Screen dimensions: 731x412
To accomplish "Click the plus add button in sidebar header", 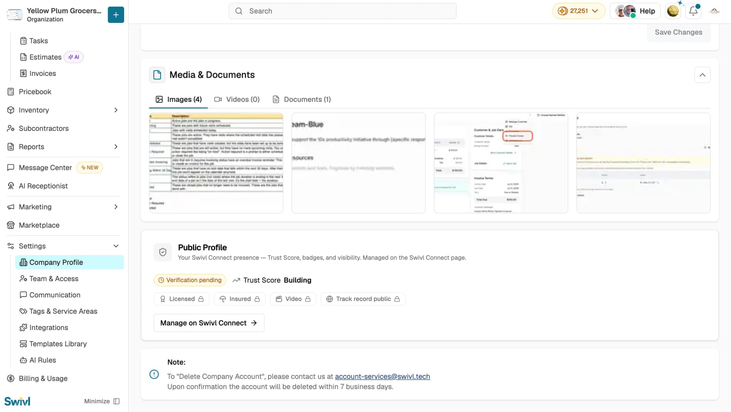I will pos(116,15).
